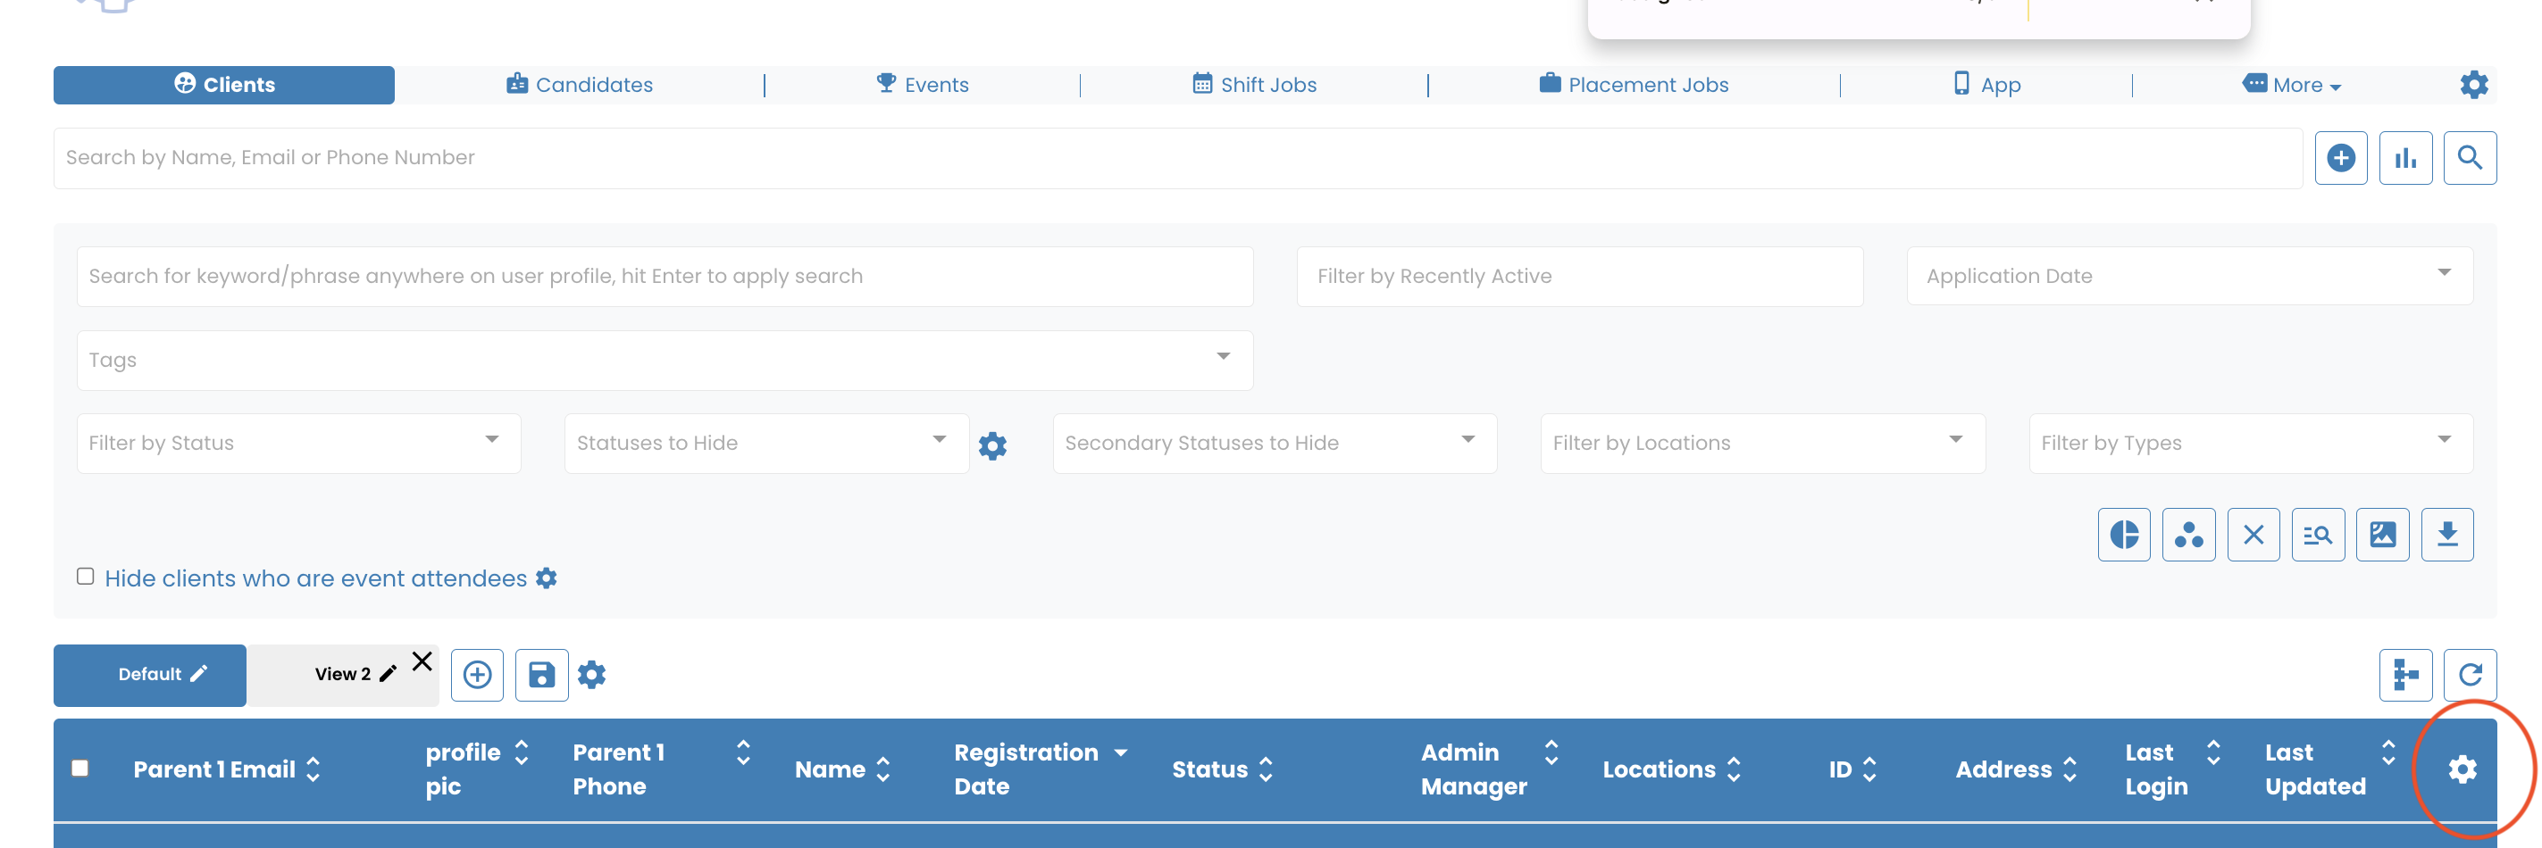
Task: Sort by Last Login column header
Action: [x=2173, y=769]
